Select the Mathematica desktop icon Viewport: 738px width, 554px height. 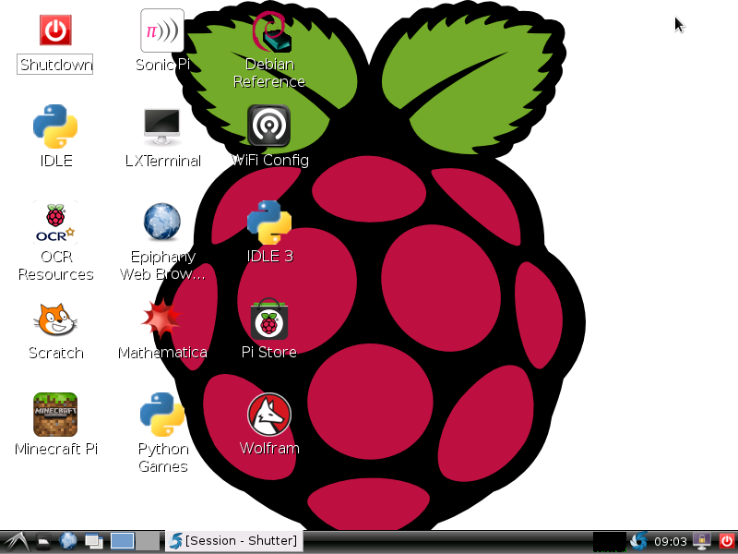(x=162, y=319)
